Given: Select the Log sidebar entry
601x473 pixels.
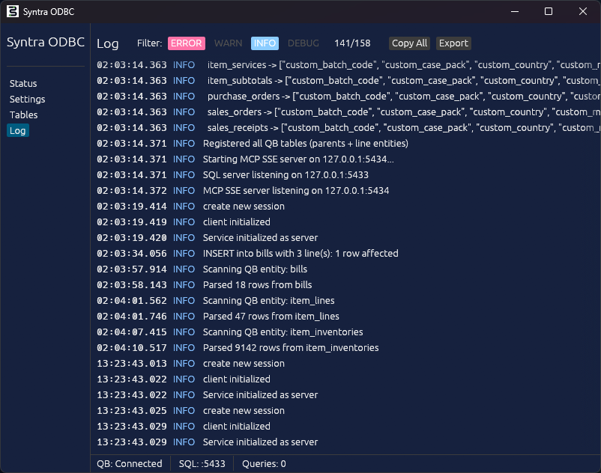Looking at the screenshot, I should click(x=17, y=130).
